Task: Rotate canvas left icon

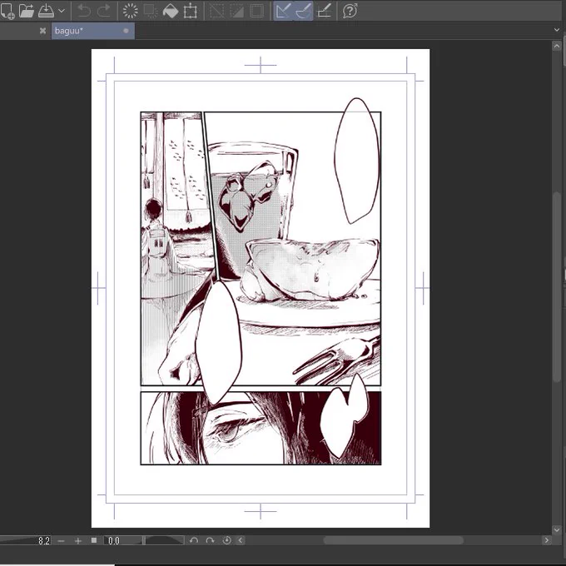Action: (194, 540)
